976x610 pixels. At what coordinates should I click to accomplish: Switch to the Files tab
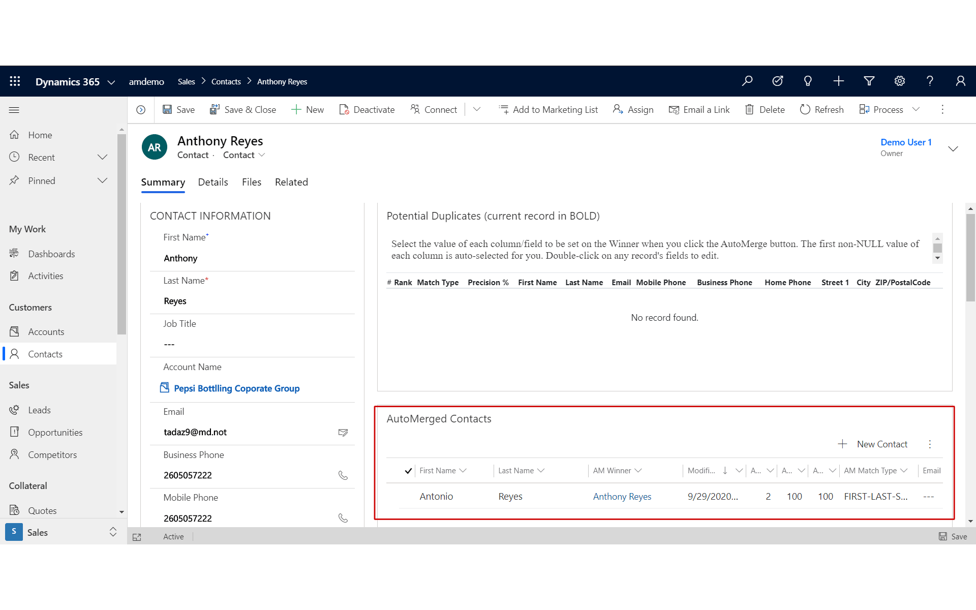point(252,182)
